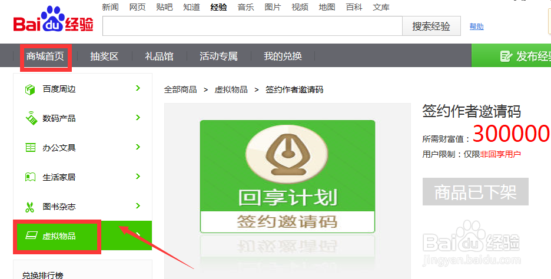This screenshot has height=279, width=551.
Task: Click the 发布经验 green button
Action: coord(512,55)
